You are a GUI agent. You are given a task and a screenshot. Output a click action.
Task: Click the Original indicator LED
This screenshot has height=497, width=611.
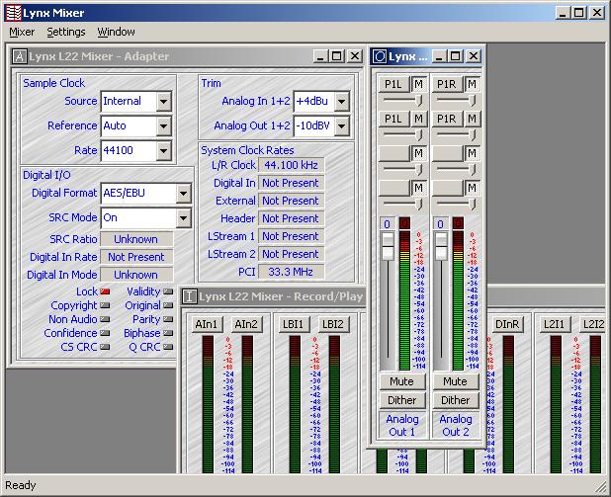(x=168, y=305)
